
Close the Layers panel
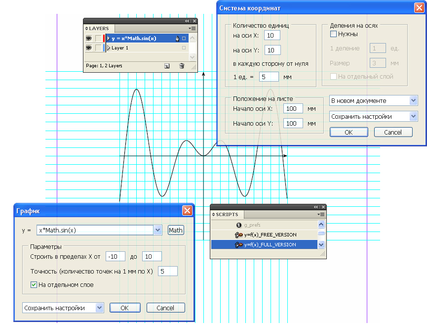click(x=194, y=21)
